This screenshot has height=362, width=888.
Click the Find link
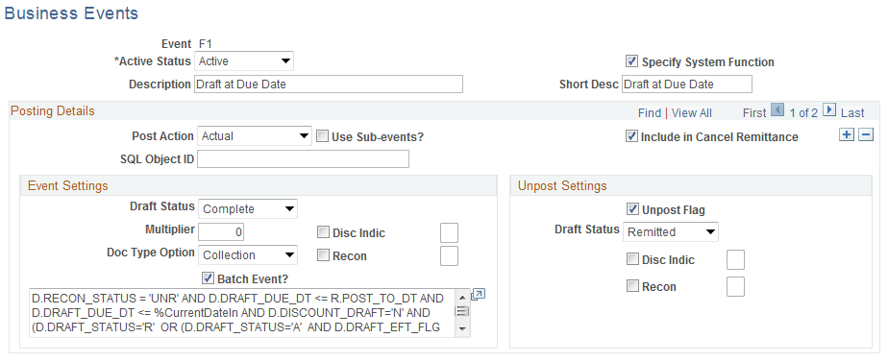coord(650,112)
